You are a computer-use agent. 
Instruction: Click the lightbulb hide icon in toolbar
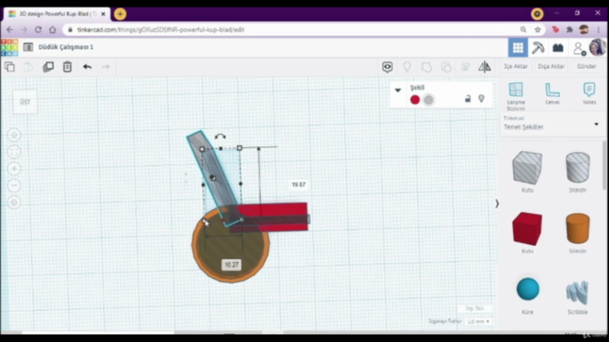tap(407, 67)
